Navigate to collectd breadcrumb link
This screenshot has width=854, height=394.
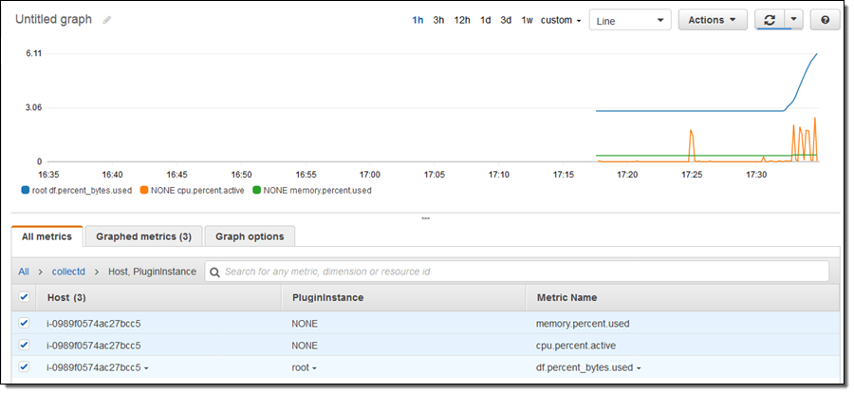70,272
